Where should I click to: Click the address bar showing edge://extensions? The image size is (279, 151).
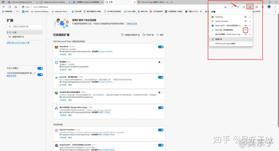click(121, 7)
